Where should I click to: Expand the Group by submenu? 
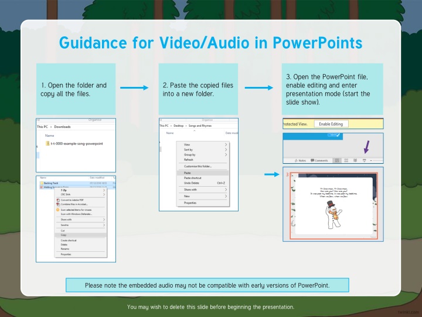click(203, 155)
